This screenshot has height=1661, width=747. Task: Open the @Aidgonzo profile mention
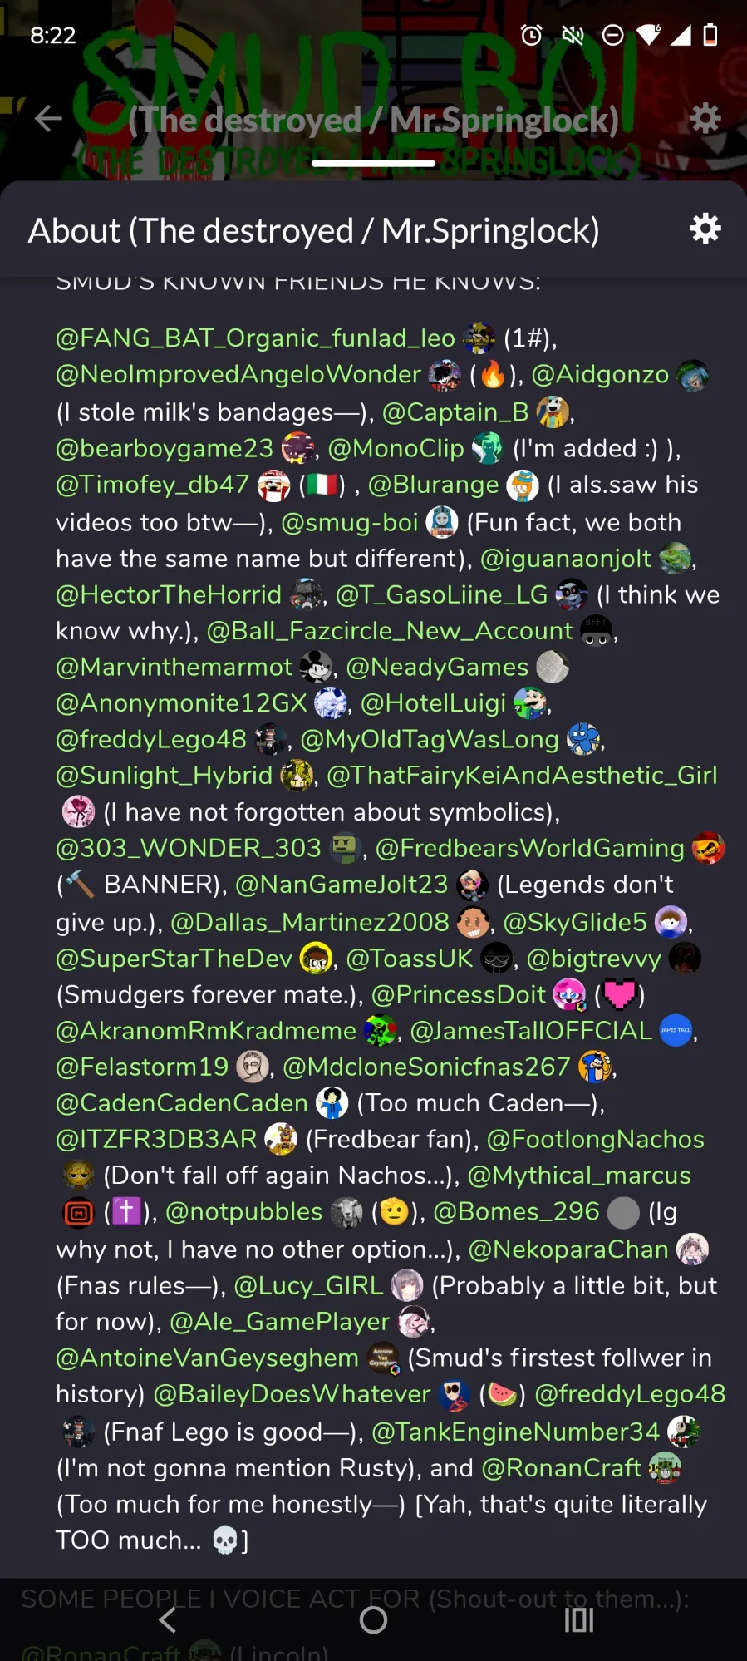coord(600,375)
